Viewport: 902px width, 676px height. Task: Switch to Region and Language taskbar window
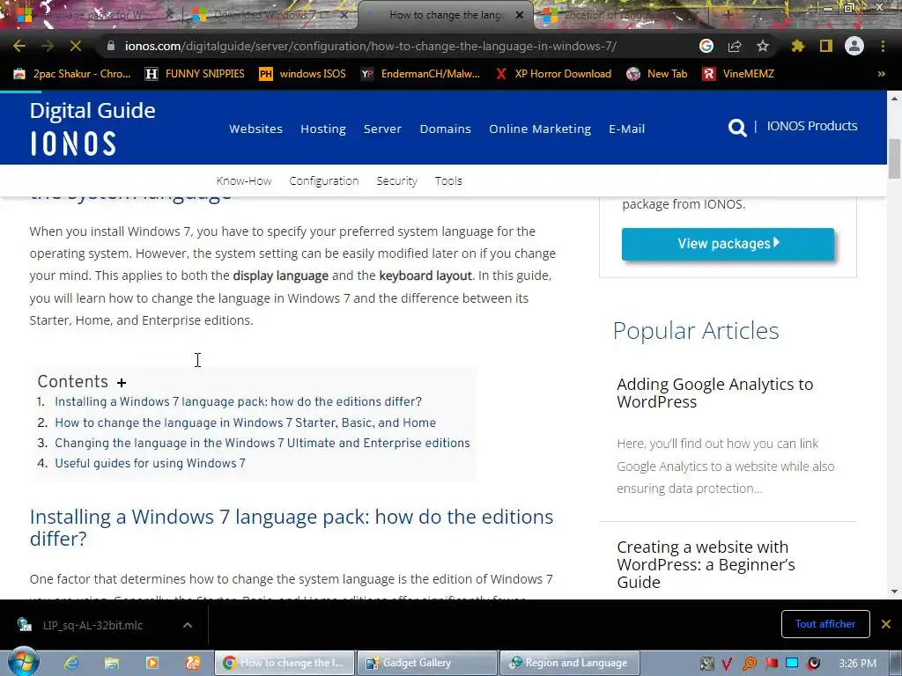click(x=570, y=663)
